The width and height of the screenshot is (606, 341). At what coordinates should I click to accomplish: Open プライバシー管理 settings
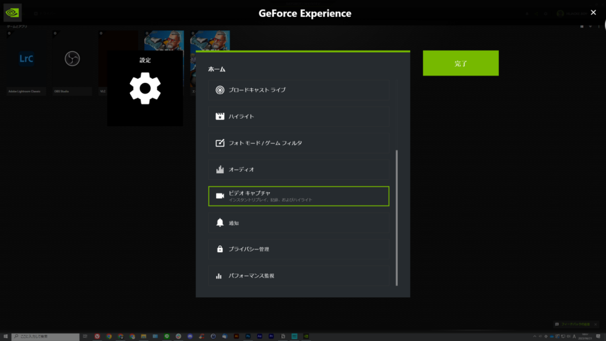tap(298, 249)
